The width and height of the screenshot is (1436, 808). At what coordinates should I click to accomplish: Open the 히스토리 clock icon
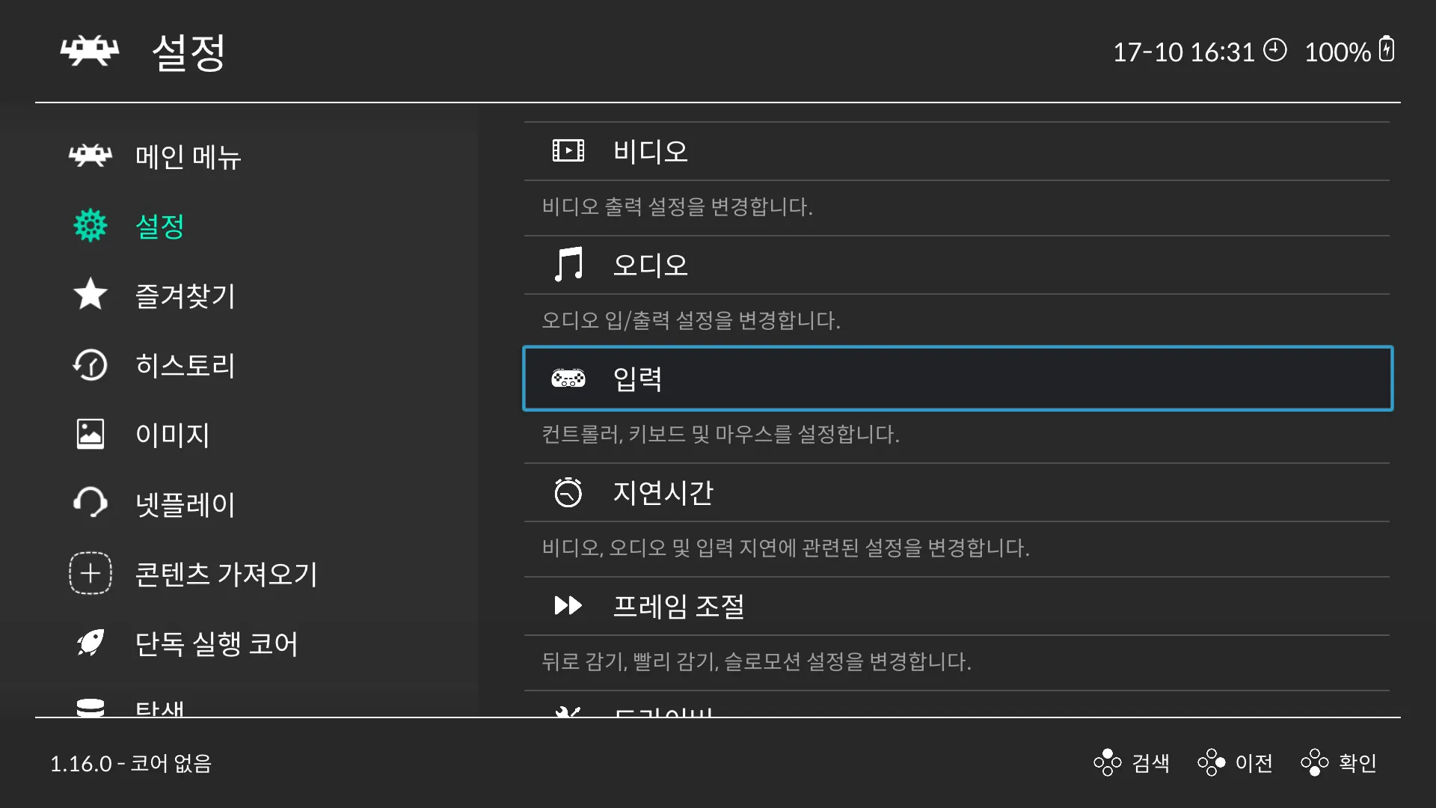pyautogui.click(x=90, y=365)
